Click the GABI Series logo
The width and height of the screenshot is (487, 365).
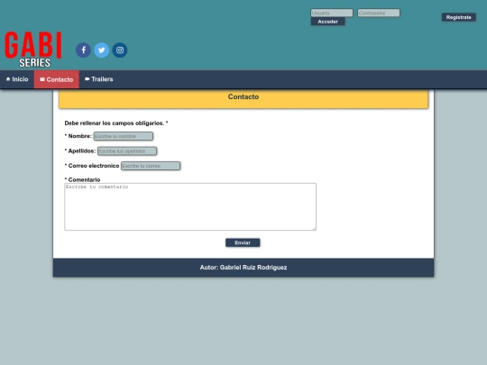(33, 49)
